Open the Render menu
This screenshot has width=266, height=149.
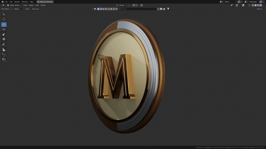pyautogui.click(x=17, y=2)
